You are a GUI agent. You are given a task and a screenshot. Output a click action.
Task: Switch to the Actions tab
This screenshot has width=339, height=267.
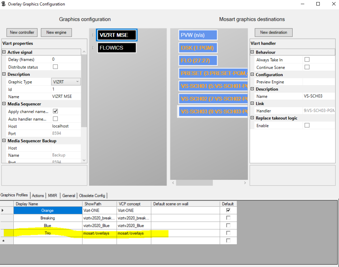click(x=38, y=196)
